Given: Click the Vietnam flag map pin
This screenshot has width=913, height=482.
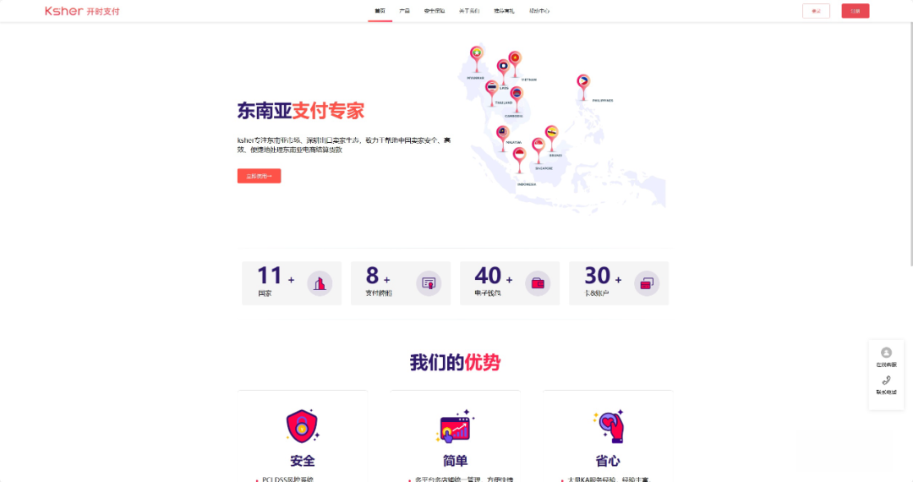Looking at the screenshot, I should (515, 64).
